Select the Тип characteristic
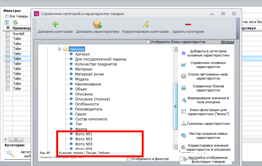The image size is (262, 166). point(78,124)
